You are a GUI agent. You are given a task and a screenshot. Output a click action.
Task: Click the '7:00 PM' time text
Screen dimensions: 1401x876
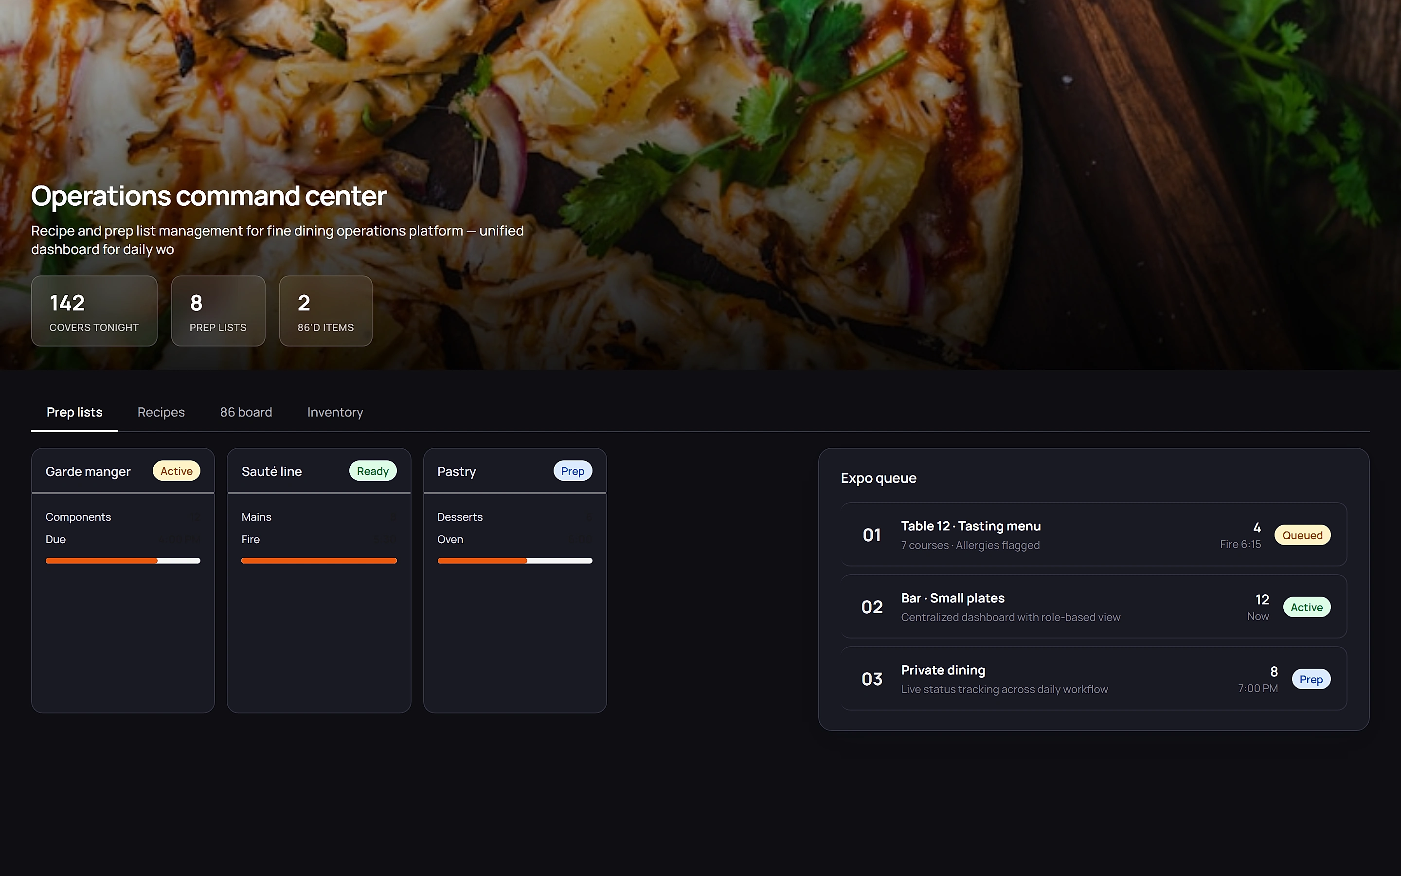click(1257, 688)
